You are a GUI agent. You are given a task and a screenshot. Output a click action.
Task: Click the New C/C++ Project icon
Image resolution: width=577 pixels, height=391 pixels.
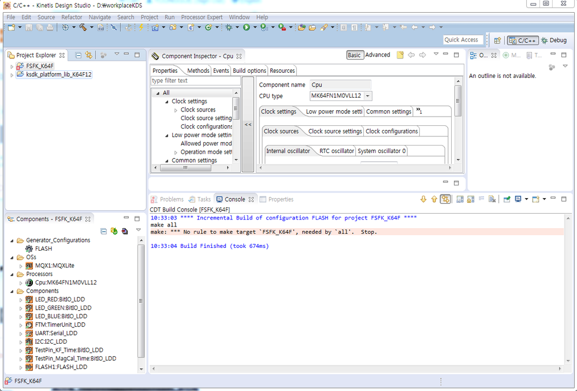(x=155, y=28)
